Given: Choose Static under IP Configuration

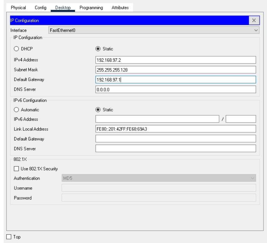Looking at the screenshot, I should point(98,48).
